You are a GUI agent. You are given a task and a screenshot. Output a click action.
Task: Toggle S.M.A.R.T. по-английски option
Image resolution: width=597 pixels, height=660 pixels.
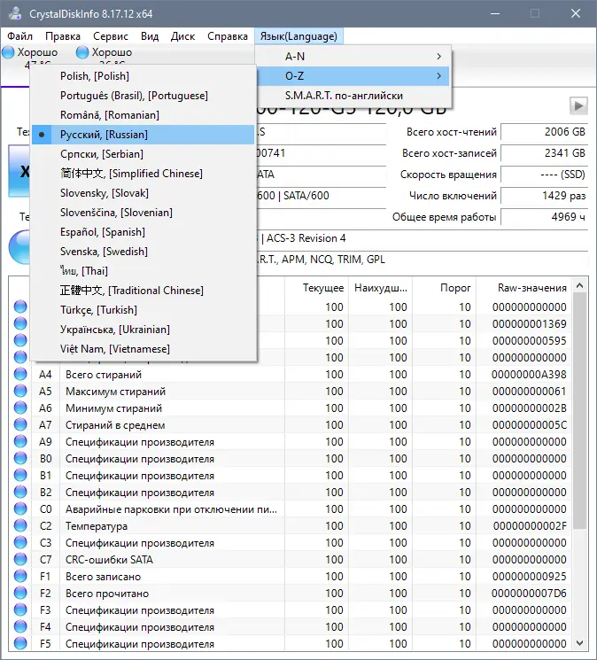coord(353,96)
